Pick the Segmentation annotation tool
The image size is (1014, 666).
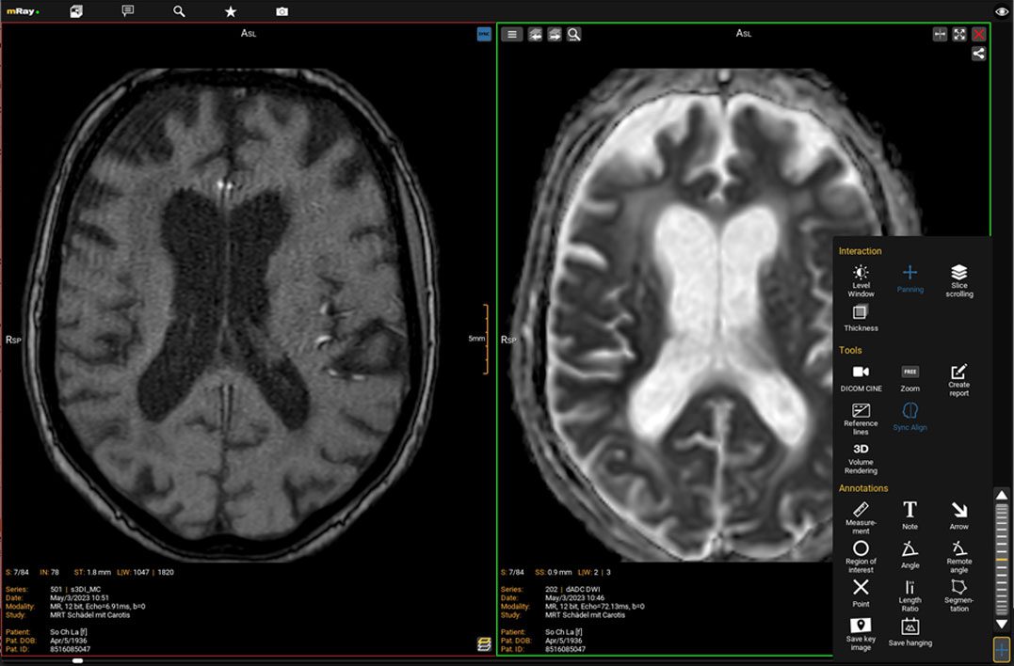click(958, 594)
